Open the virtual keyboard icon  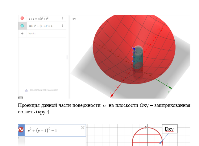click(21, 98)
